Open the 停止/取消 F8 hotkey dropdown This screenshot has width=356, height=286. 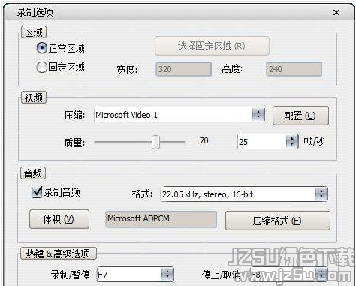click(x=289, y=275)
